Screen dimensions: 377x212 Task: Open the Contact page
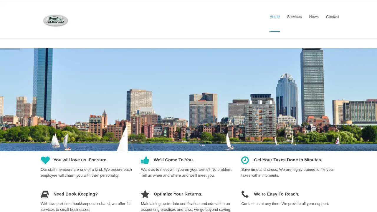tap(333, 17)
